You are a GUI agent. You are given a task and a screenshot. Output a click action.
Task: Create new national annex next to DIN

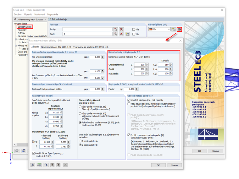174,30
